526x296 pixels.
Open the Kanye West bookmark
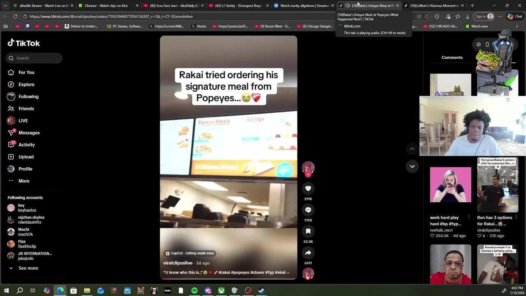tap(272, 26)
